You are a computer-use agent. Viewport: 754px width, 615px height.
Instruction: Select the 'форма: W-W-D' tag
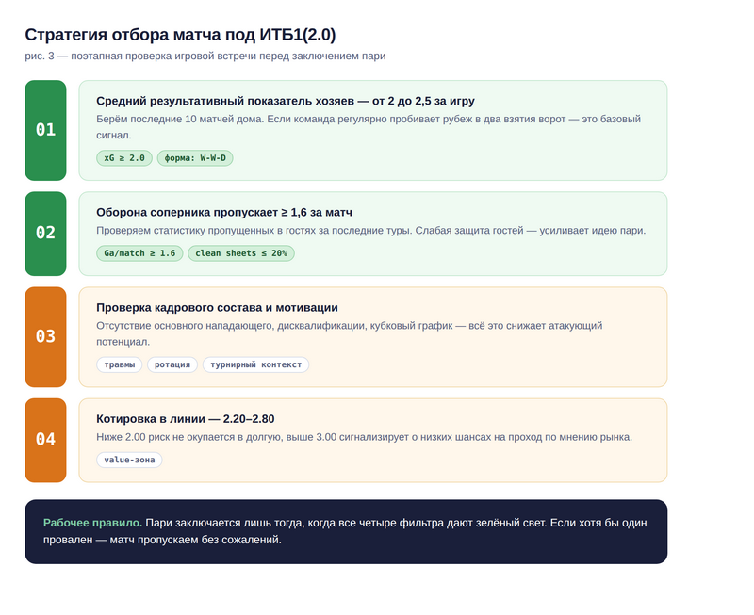[195, 158]
